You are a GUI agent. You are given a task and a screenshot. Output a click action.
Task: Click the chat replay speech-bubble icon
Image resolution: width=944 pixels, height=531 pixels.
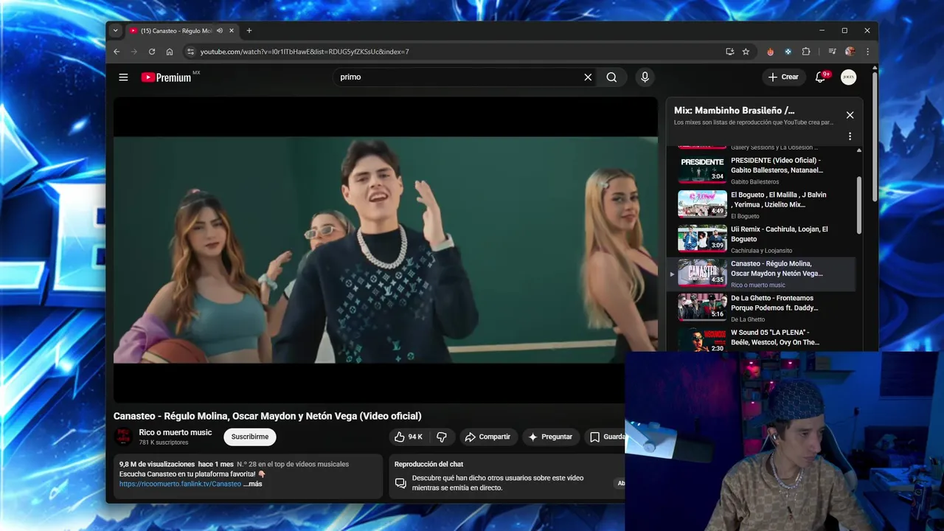tap(400, 483)
